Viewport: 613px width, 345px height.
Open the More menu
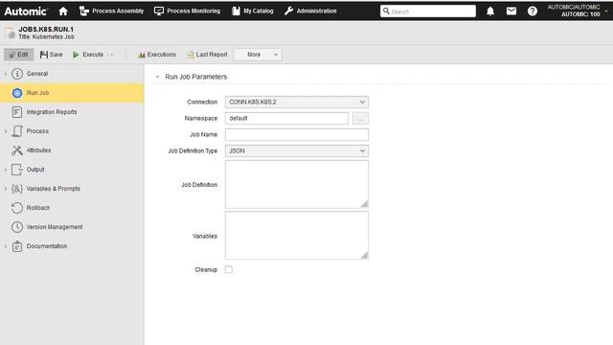(x=258, y=55)
